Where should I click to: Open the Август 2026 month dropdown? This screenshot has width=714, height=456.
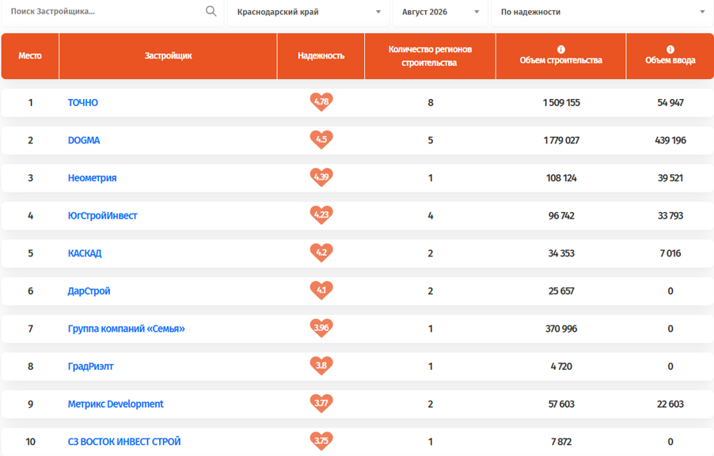click(x=440, y=13)
